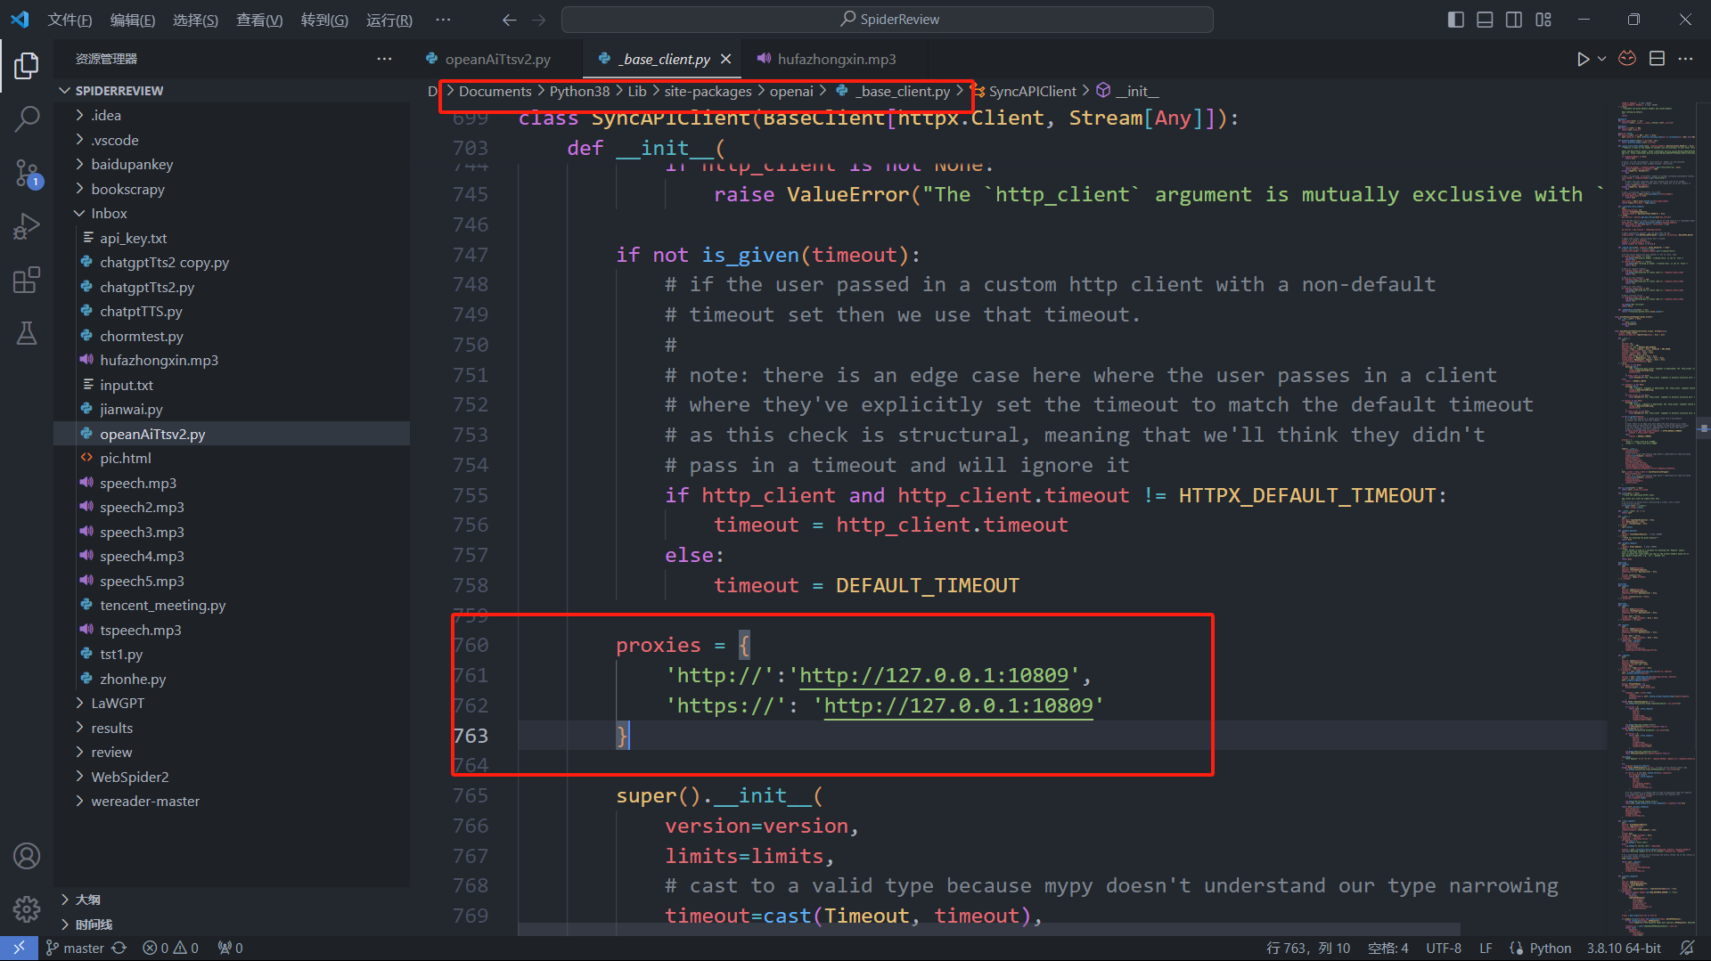Open the 转到(G) menu

point(324,20)
